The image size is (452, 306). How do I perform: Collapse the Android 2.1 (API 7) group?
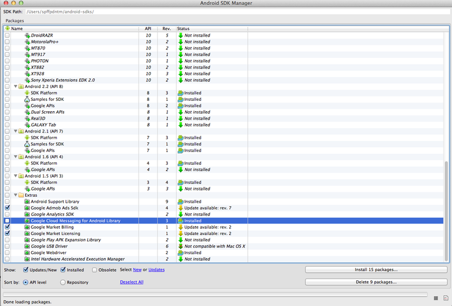point(15,131)
